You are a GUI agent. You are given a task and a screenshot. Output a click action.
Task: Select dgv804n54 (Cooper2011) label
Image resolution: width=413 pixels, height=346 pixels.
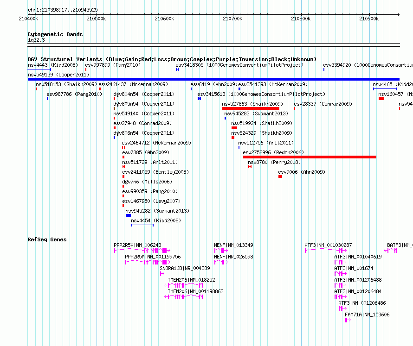pos(144,94)
